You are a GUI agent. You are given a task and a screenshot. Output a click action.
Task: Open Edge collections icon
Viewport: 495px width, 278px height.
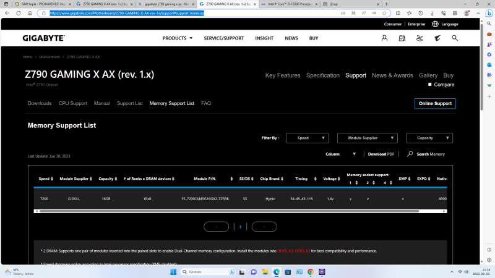pyautogui.click(x=455, y=13)
